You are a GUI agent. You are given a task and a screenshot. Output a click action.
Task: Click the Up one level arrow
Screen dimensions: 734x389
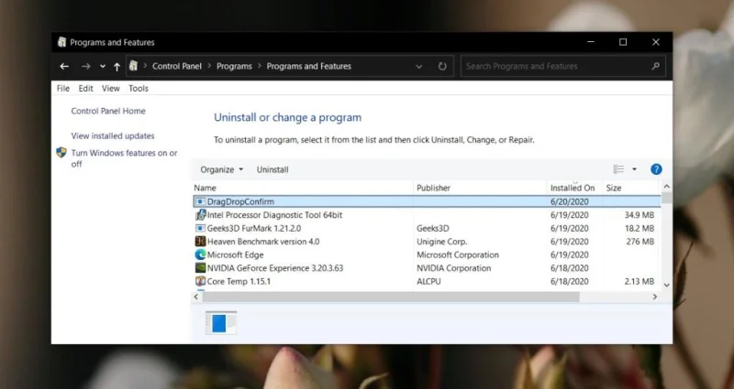pyautogui.click(x=117, y=67)
